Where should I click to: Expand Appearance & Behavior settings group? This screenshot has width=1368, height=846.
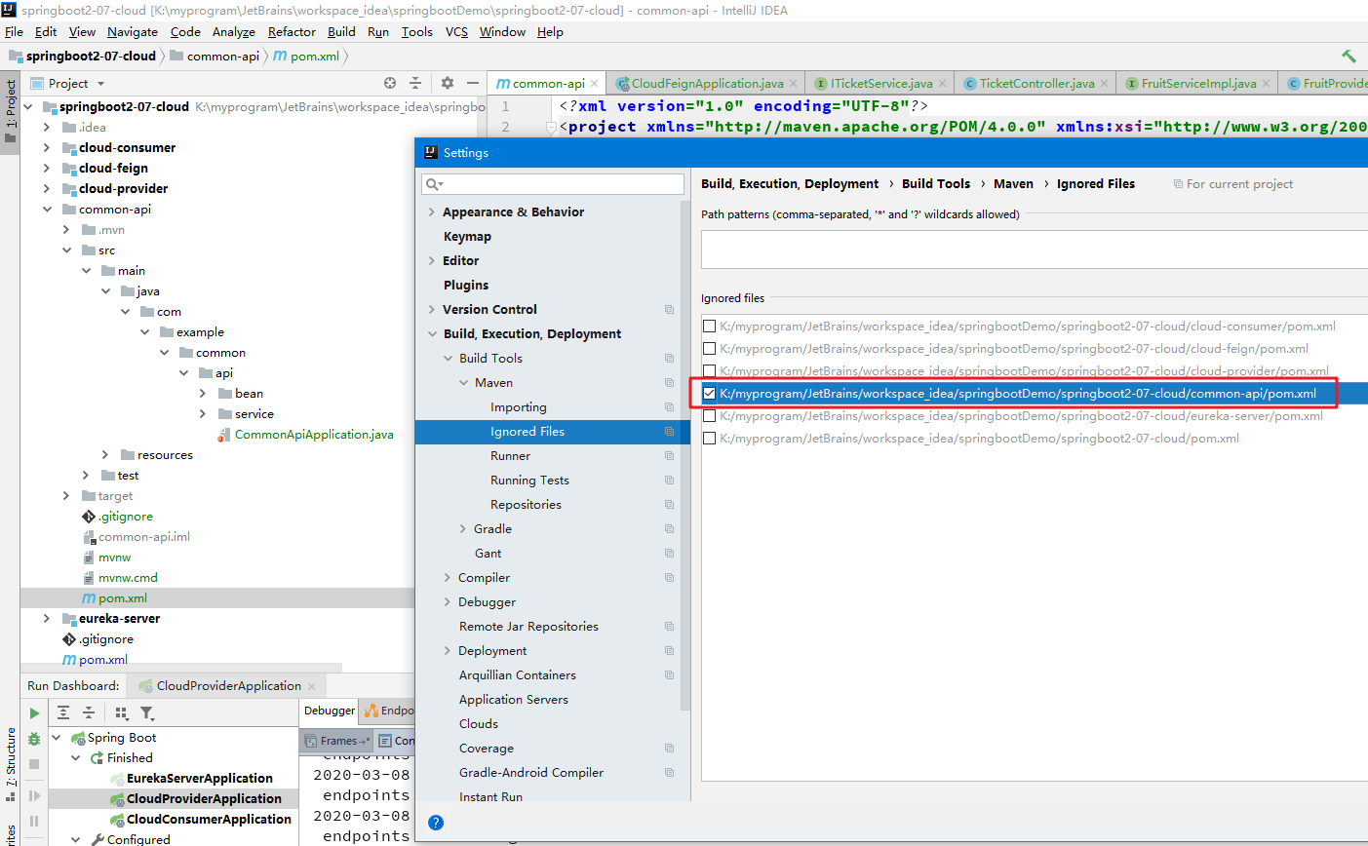point(432,212)
